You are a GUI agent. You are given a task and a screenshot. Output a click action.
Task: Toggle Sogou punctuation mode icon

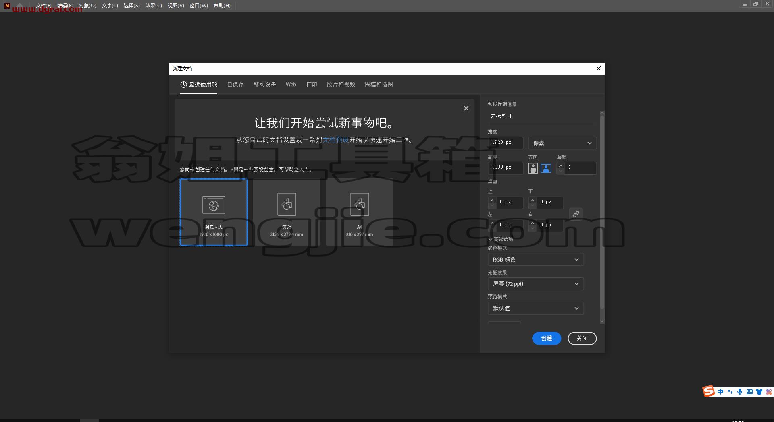pyautogui.click(x=730, y=392)
